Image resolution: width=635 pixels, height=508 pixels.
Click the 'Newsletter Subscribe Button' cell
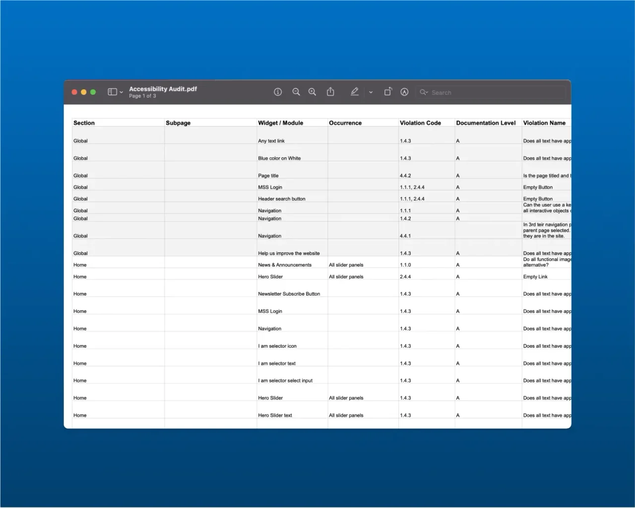pos(289,294)
